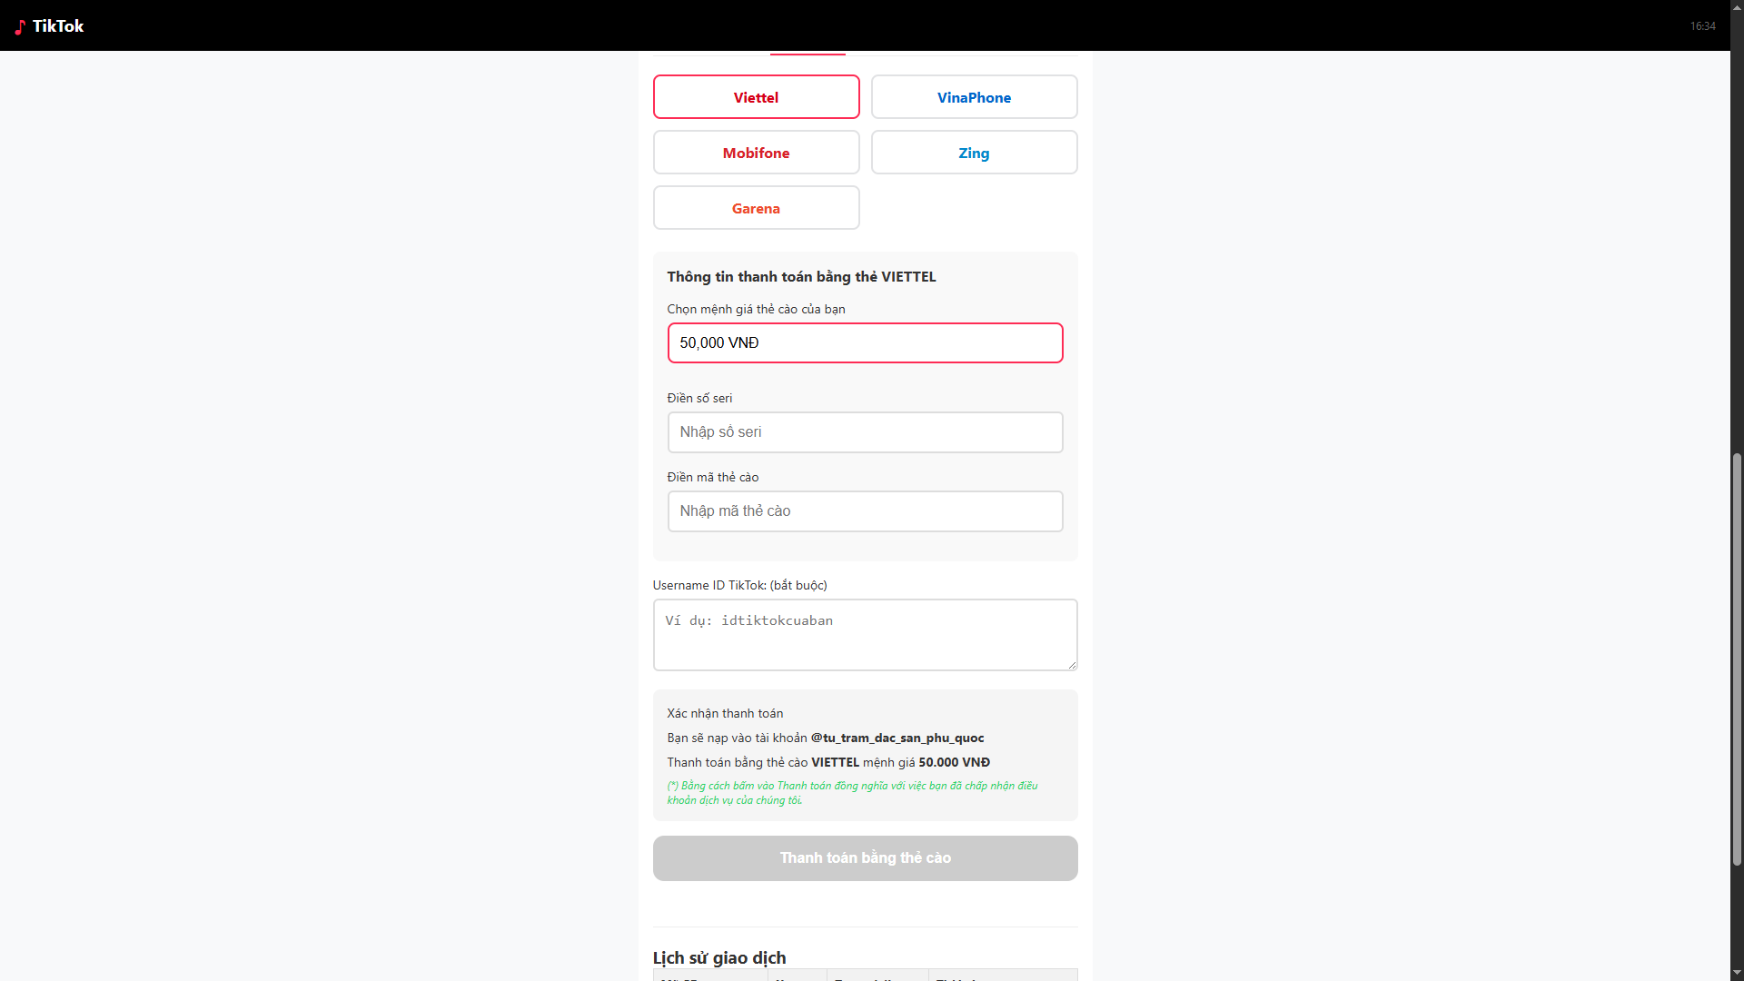The image size is (1744, 981).
Task: Click the Username ID TikTok text area
Action: pos(865,634)
